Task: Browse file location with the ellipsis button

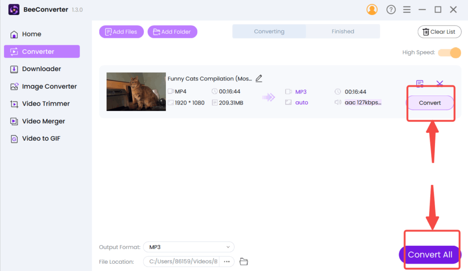Action: 227,261
